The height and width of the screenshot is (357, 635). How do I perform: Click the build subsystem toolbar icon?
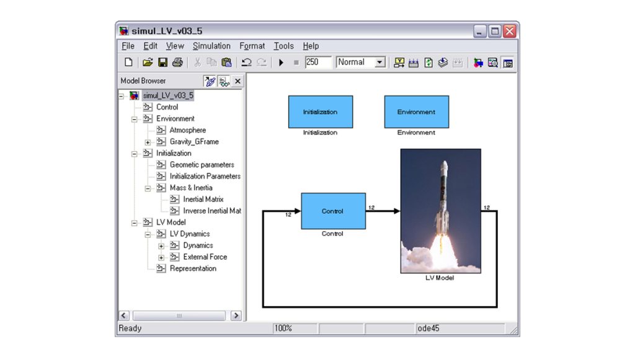pyautogui.click(x=414, y=63)
